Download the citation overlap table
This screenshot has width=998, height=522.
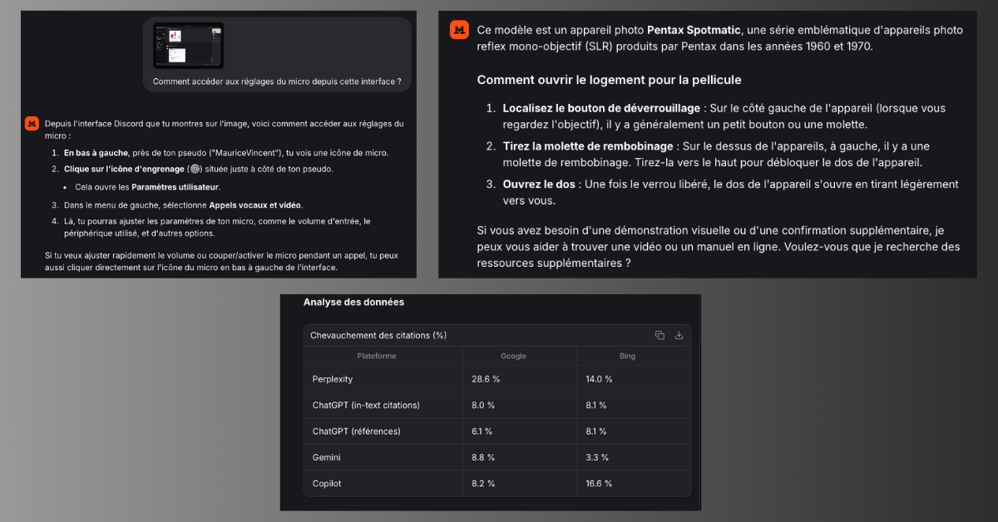click(x=679, y=335)
